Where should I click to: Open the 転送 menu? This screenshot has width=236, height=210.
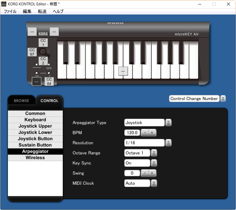[42, 12]
